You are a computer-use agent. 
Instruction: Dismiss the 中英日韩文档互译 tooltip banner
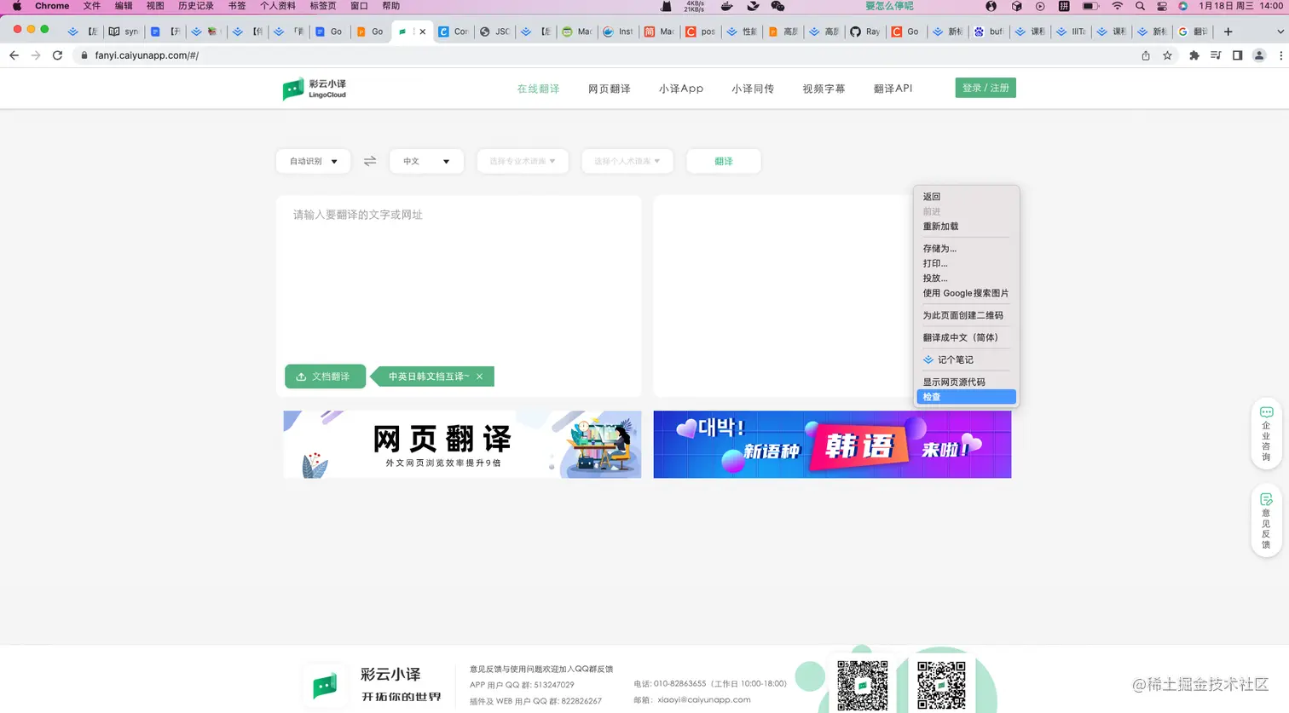(x=480, y=377)
